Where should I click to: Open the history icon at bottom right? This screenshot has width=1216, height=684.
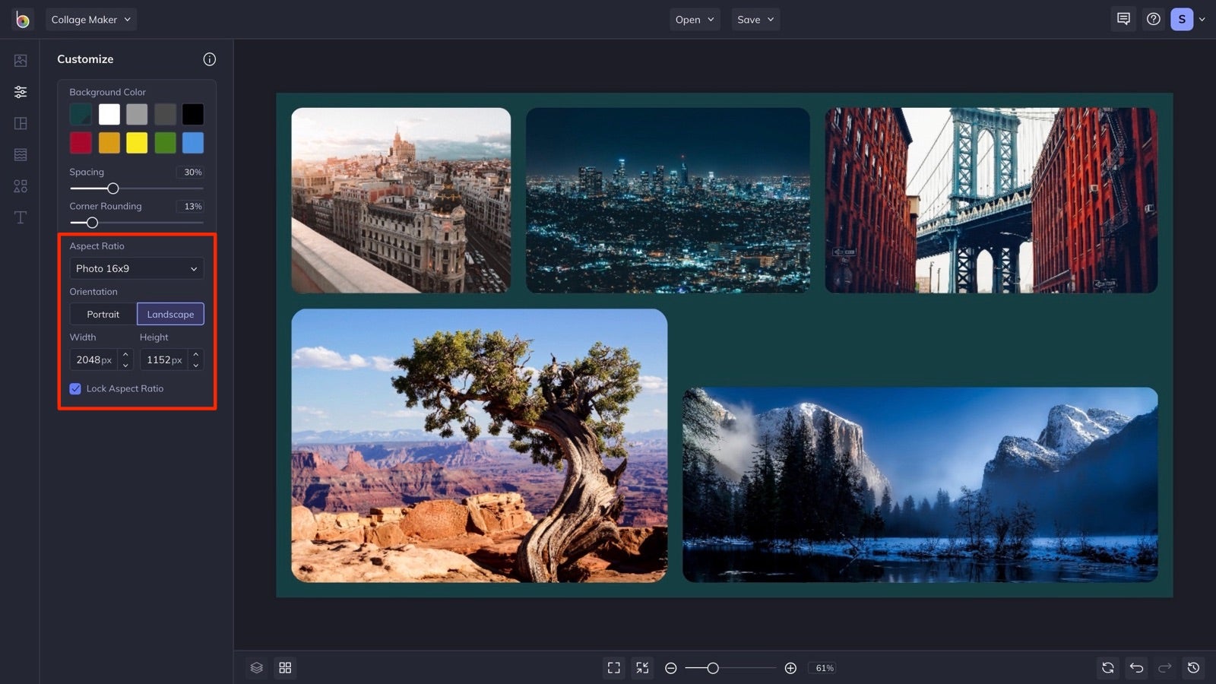(1193, 667)
